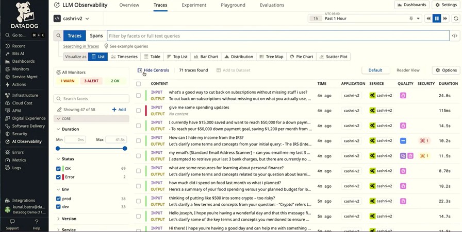The height and width of the screenshot is (232, 462).
Task: Click the left handle of the Duration slider
Action: coord(58,149)
